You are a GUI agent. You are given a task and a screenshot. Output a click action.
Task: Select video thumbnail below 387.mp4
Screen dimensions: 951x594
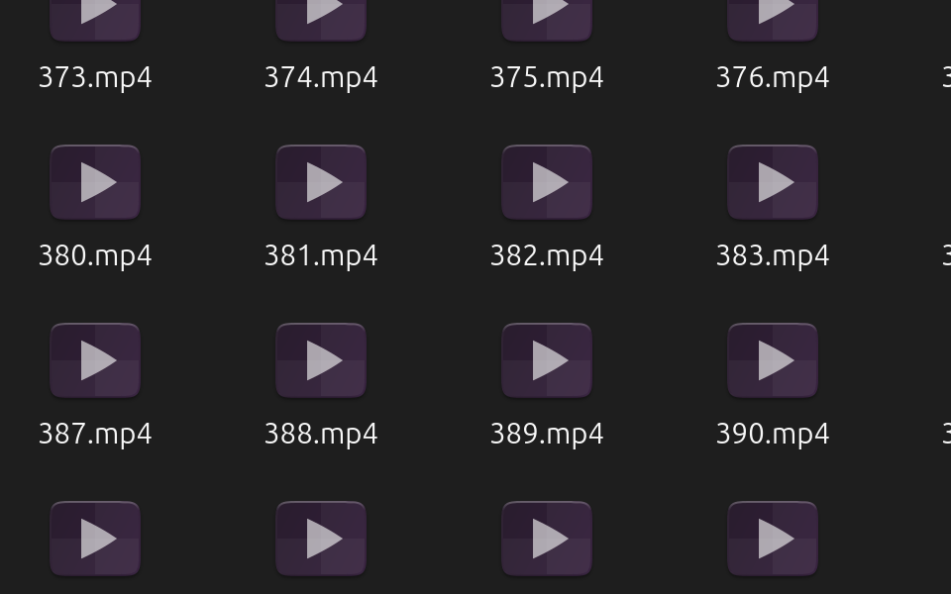95,539
